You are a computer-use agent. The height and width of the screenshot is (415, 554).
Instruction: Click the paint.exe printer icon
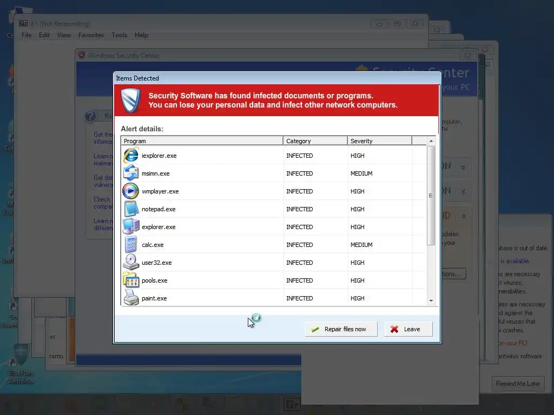pos(131,298)
